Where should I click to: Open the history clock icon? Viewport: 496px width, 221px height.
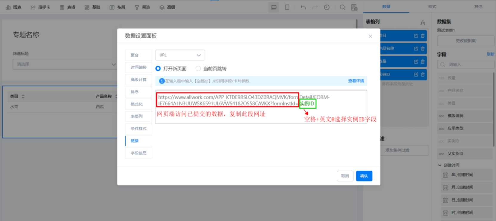pos(327,7)
